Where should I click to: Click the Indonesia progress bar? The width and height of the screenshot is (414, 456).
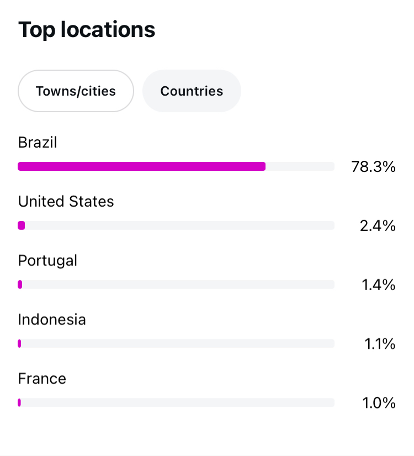point(176,343)
